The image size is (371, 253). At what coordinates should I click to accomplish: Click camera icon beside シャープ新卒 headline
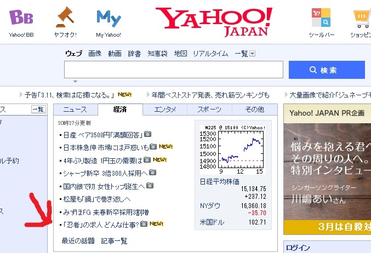pos(152,173)
